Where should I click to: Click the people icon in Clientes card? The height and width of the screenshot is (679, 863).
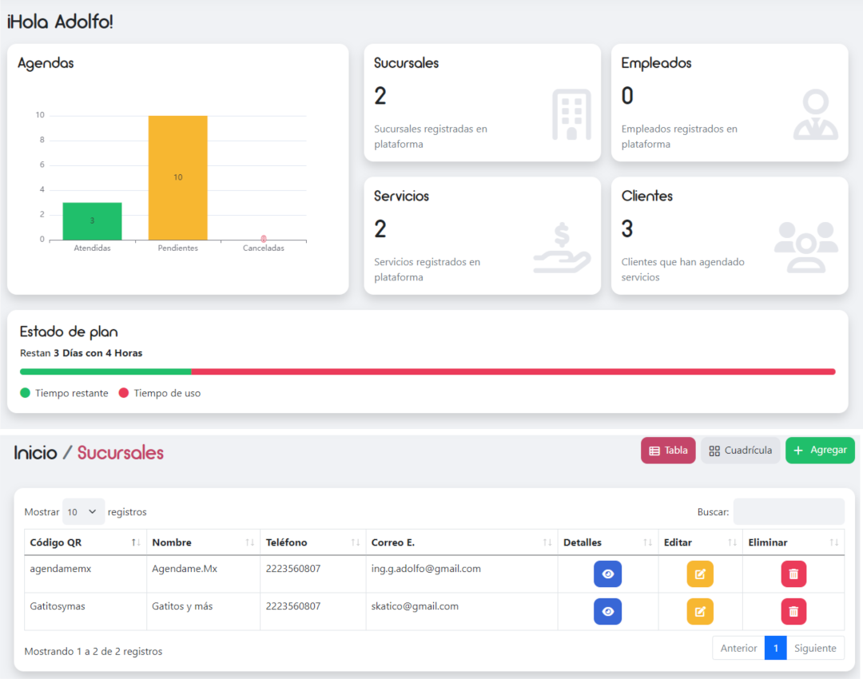[x=805, y=248]
